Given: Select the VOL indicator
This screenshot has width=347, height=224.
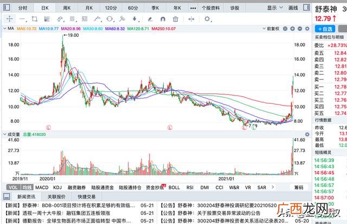Looking at the screenshot, I should click(x=13, y=188).
